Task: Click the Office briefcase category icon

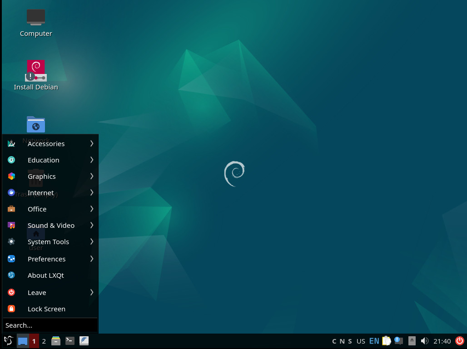Action: click(x=11, y=209)
